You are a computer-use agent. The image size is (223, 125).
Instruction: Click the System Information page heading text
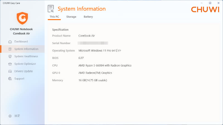[82, 9]
